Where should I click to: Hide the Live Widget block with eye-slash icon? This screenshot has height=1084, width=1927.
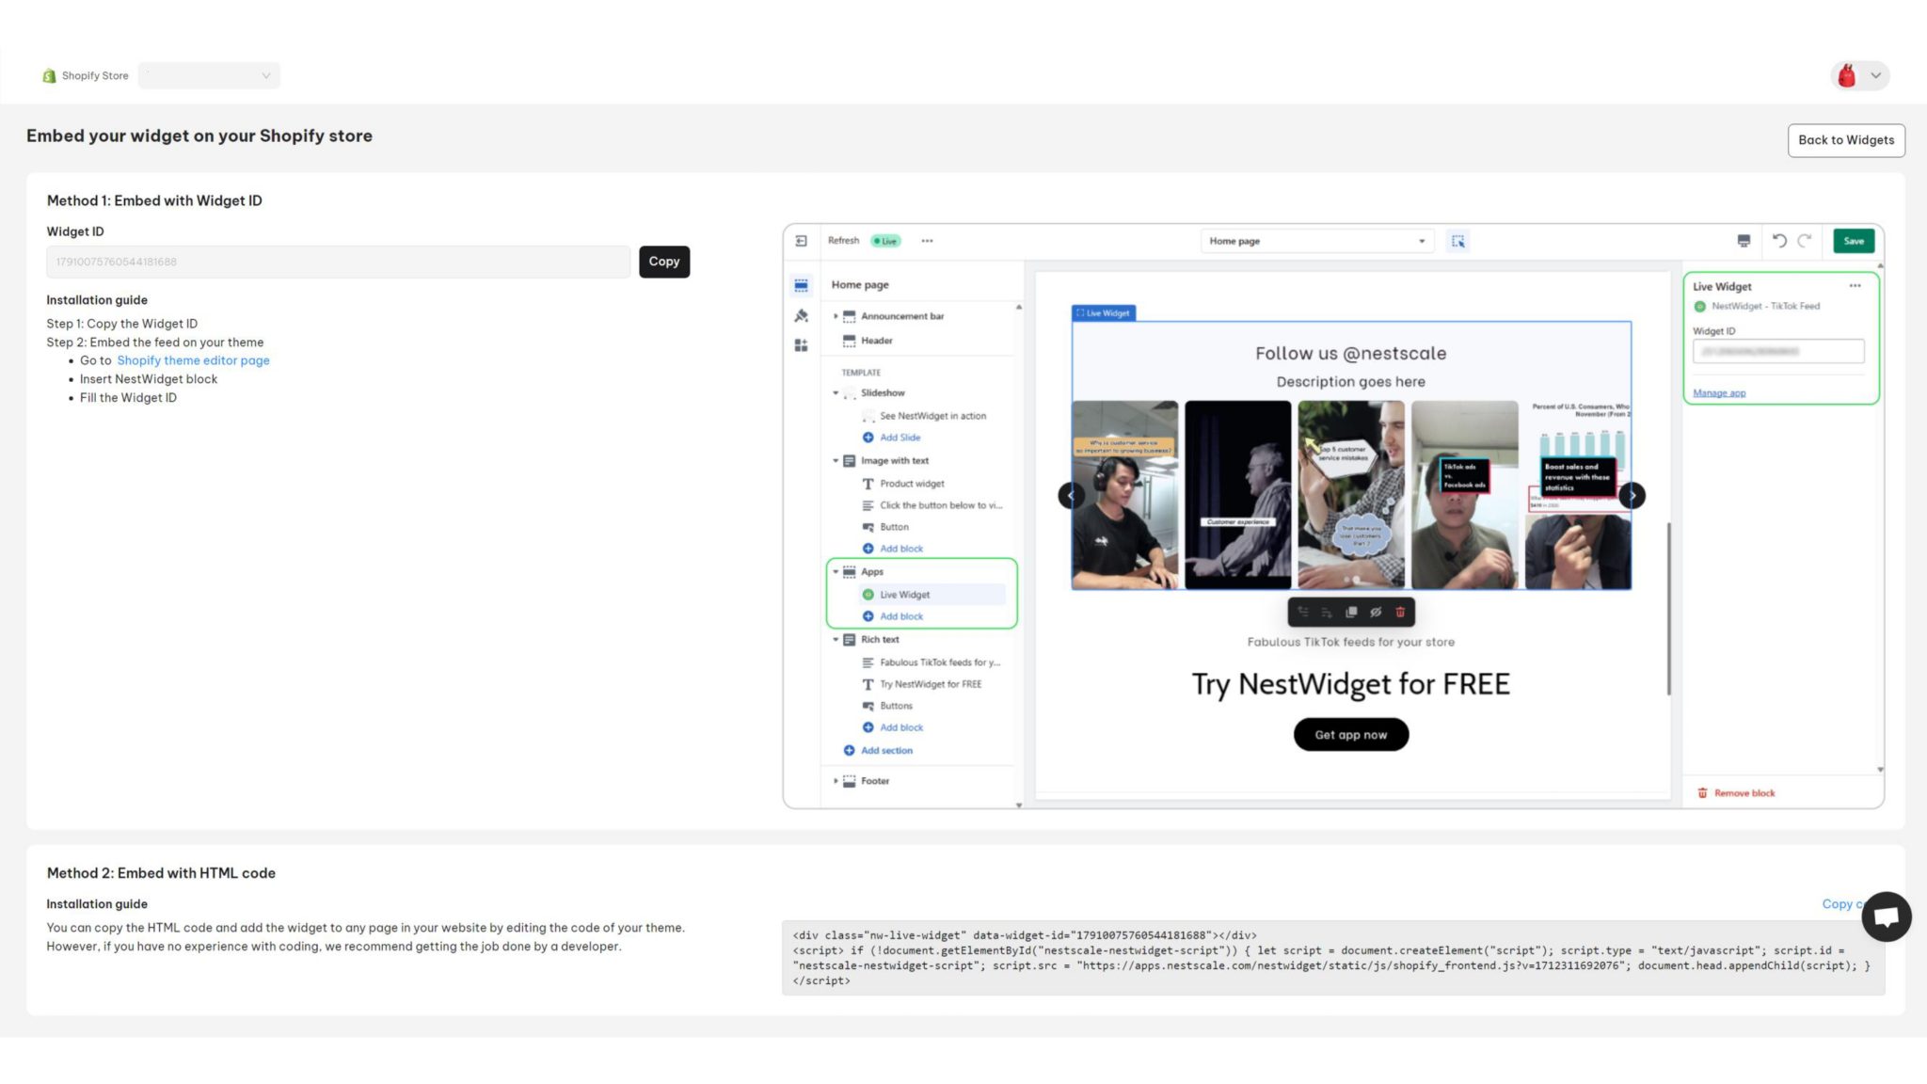1376,612
